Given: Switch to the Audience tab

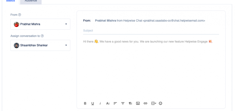Looking at the screenshot, I should [30, 1].
